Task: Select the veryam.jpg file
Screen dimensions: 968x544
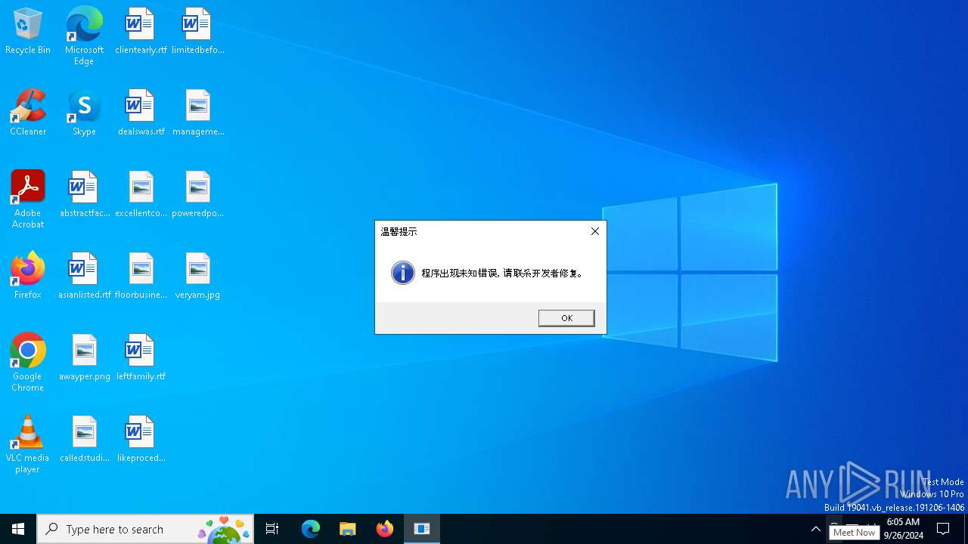Action: pos(197,276)
